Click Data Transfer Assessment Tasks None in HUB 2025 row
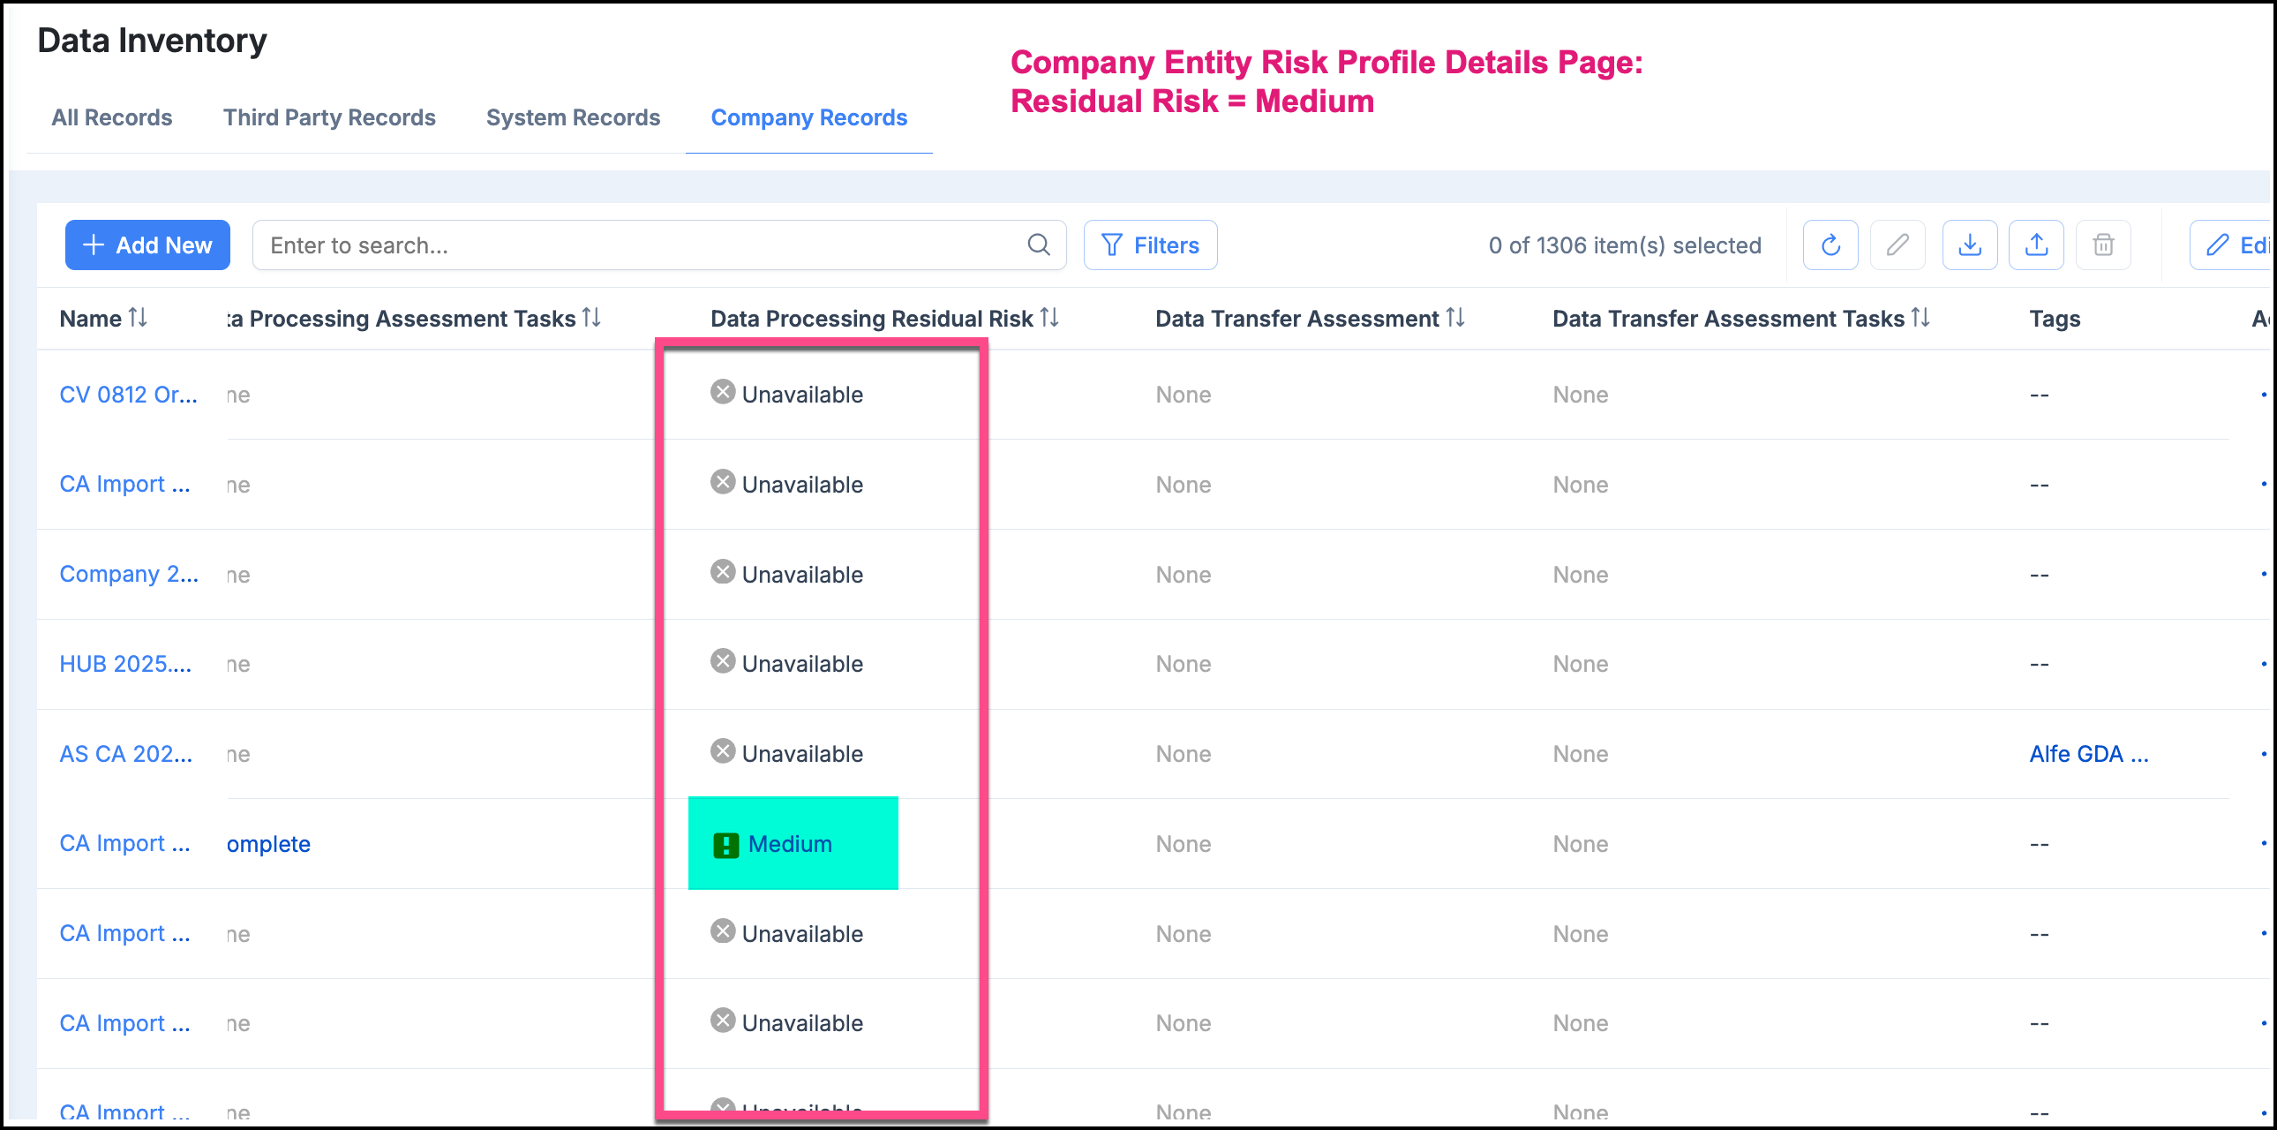Screen dimensions: 2277x1130 click(1581, 664)
